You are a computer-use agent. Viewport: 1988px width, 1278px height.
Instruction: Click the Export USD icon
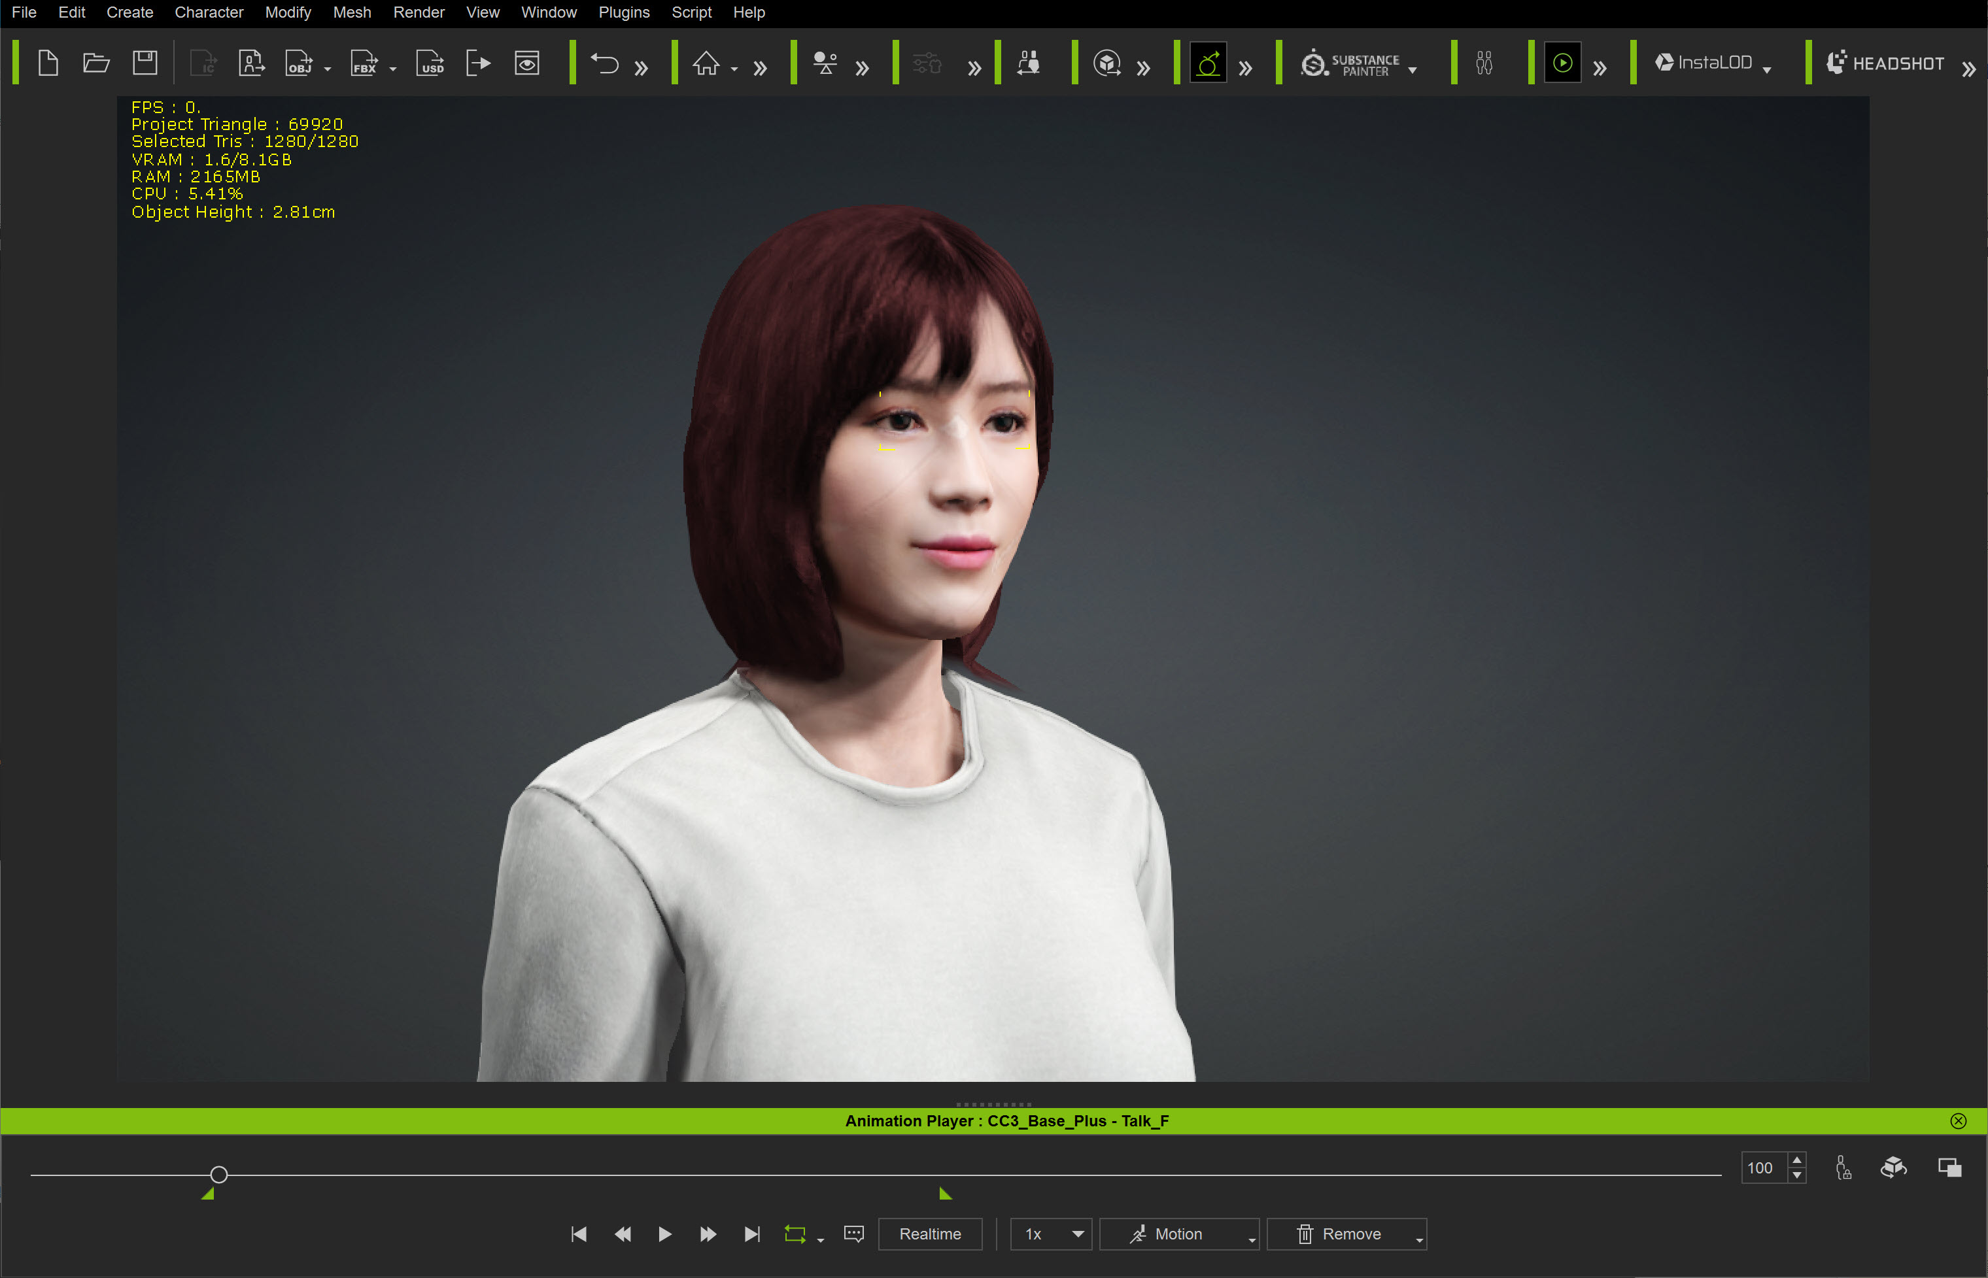click(x=430, y=63)
